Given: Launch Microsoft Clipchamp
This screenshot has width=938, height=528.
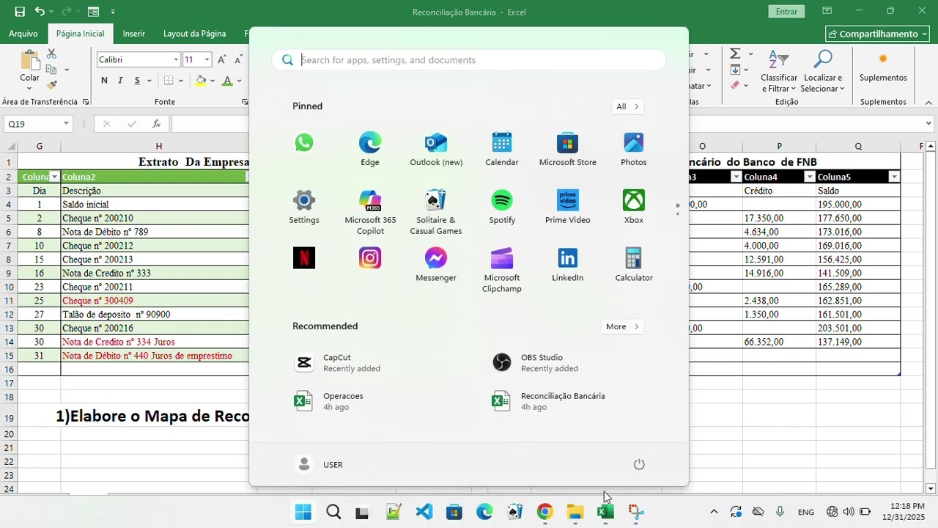Looking at the screenshot, I should (x=502, y=270).
